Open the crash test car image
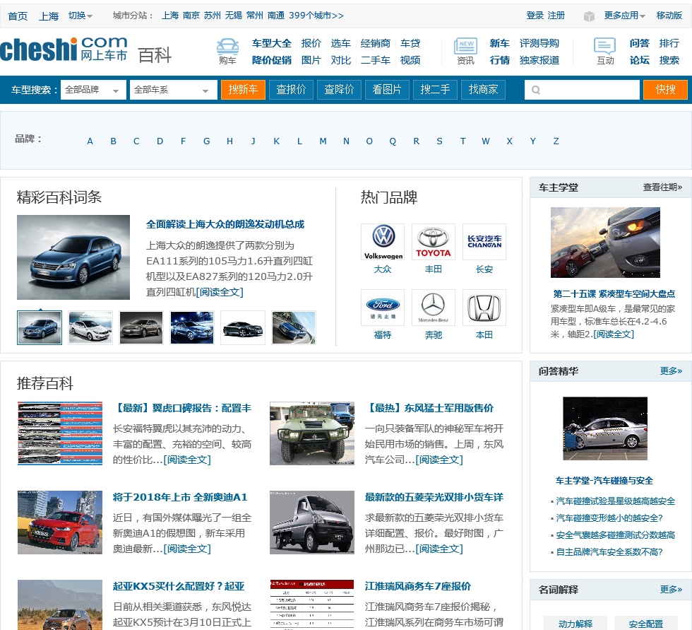This screenshot has height=630, width=692. tap(605, 428)
